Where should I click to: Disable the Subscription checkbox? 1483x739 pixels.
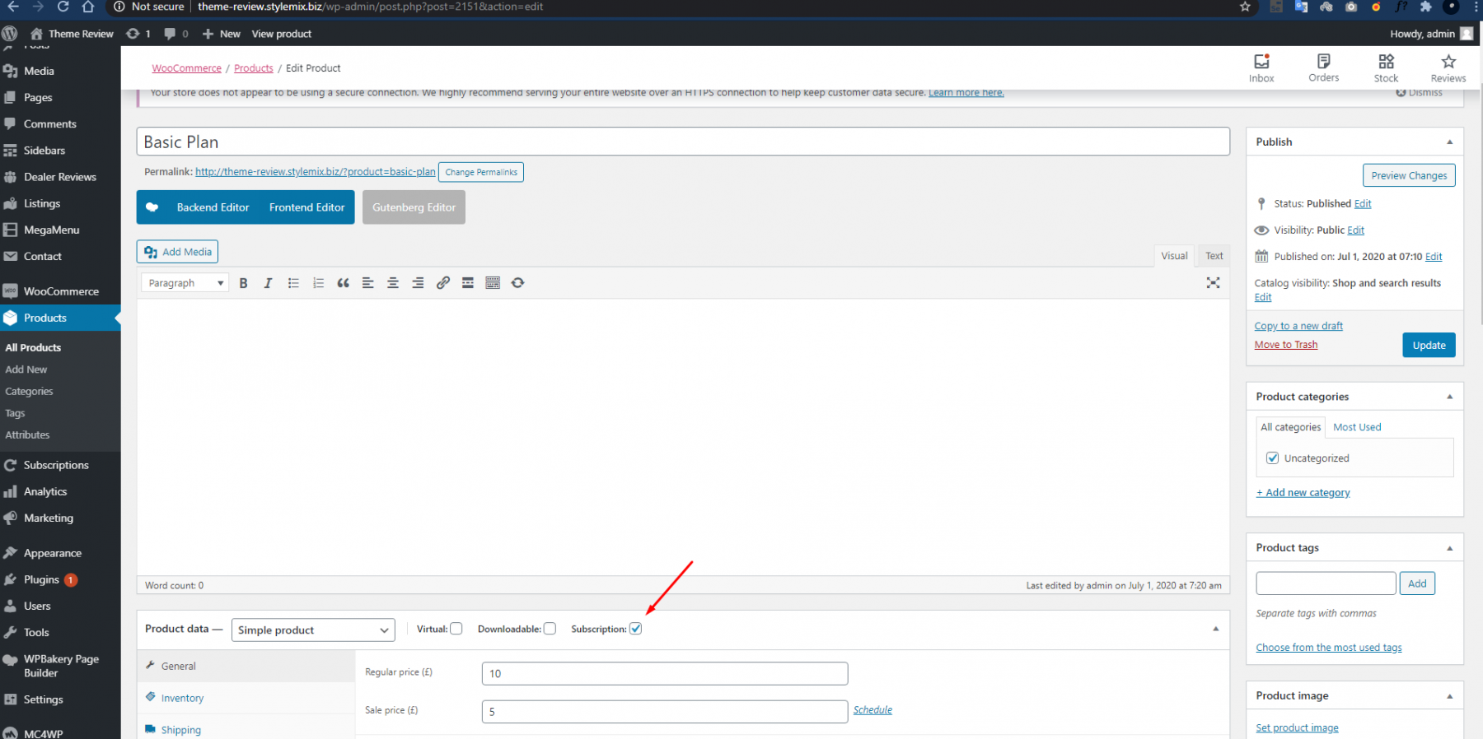click(x=636, y=629)
